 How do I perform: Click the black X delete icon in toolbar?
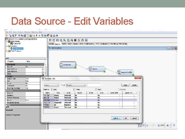pyautogui.click(x=16, y=35)
